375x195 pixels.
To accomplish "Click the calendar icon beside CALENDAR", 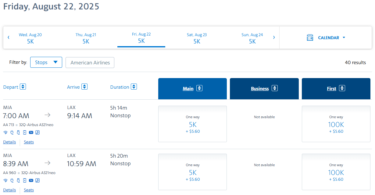I will pos(310,37).
